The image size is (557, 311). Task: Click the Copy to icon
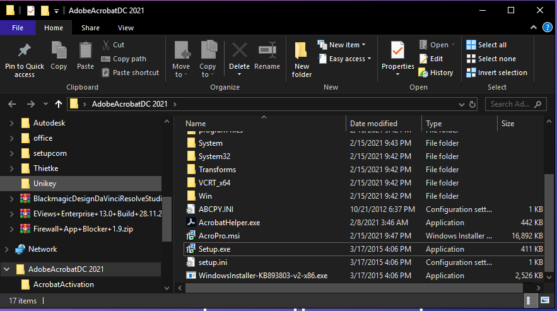[x=209, y=49]
